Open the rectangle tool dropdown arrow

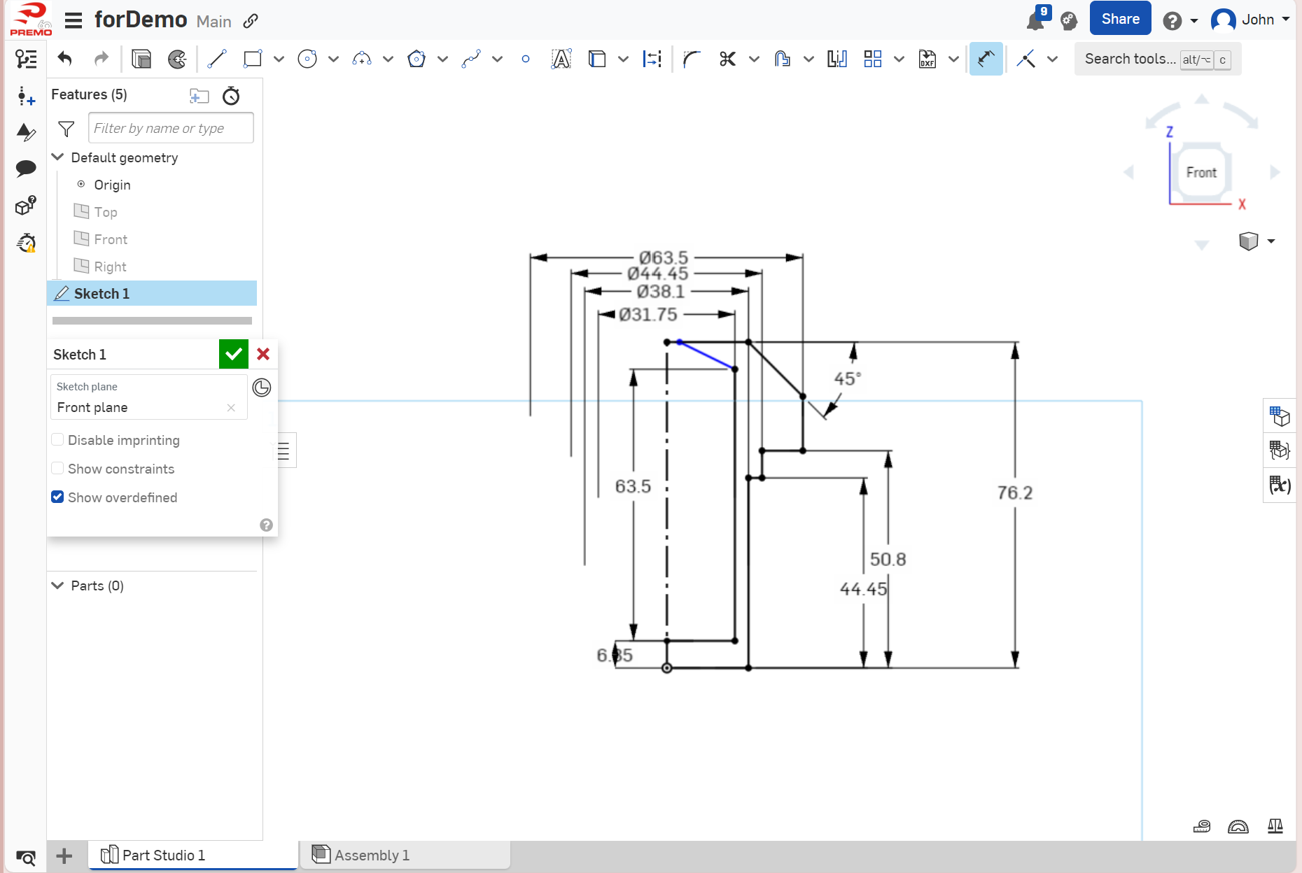tap(279, 59)
